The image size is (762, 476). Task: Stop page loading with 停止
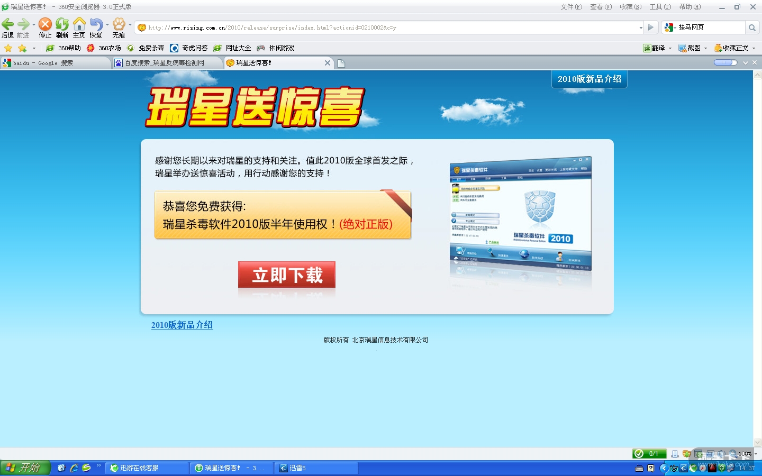click(45, 28)
